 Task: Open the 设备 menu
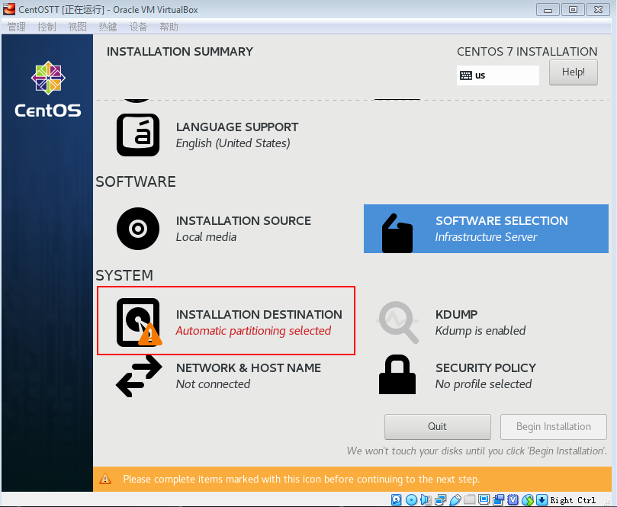138,27
